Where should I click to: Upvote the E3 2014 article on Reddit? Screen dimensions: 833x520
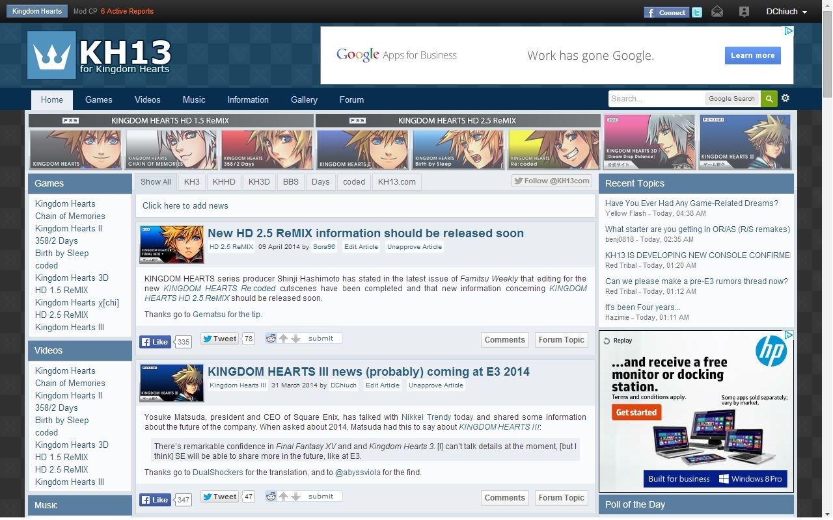284,497
